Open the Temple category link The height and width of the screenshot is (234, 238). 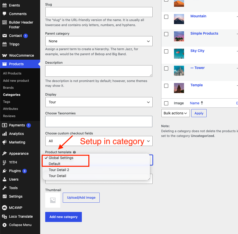click(x=197, y=85)
